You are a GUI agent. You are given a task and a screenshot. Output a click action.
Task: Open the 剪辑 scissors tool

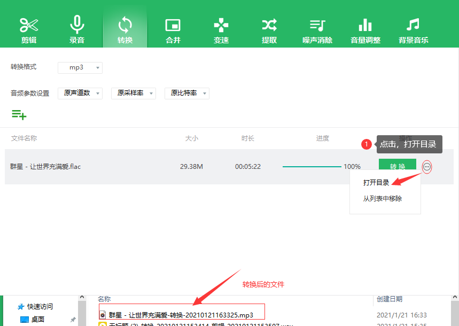pos(29,30)
